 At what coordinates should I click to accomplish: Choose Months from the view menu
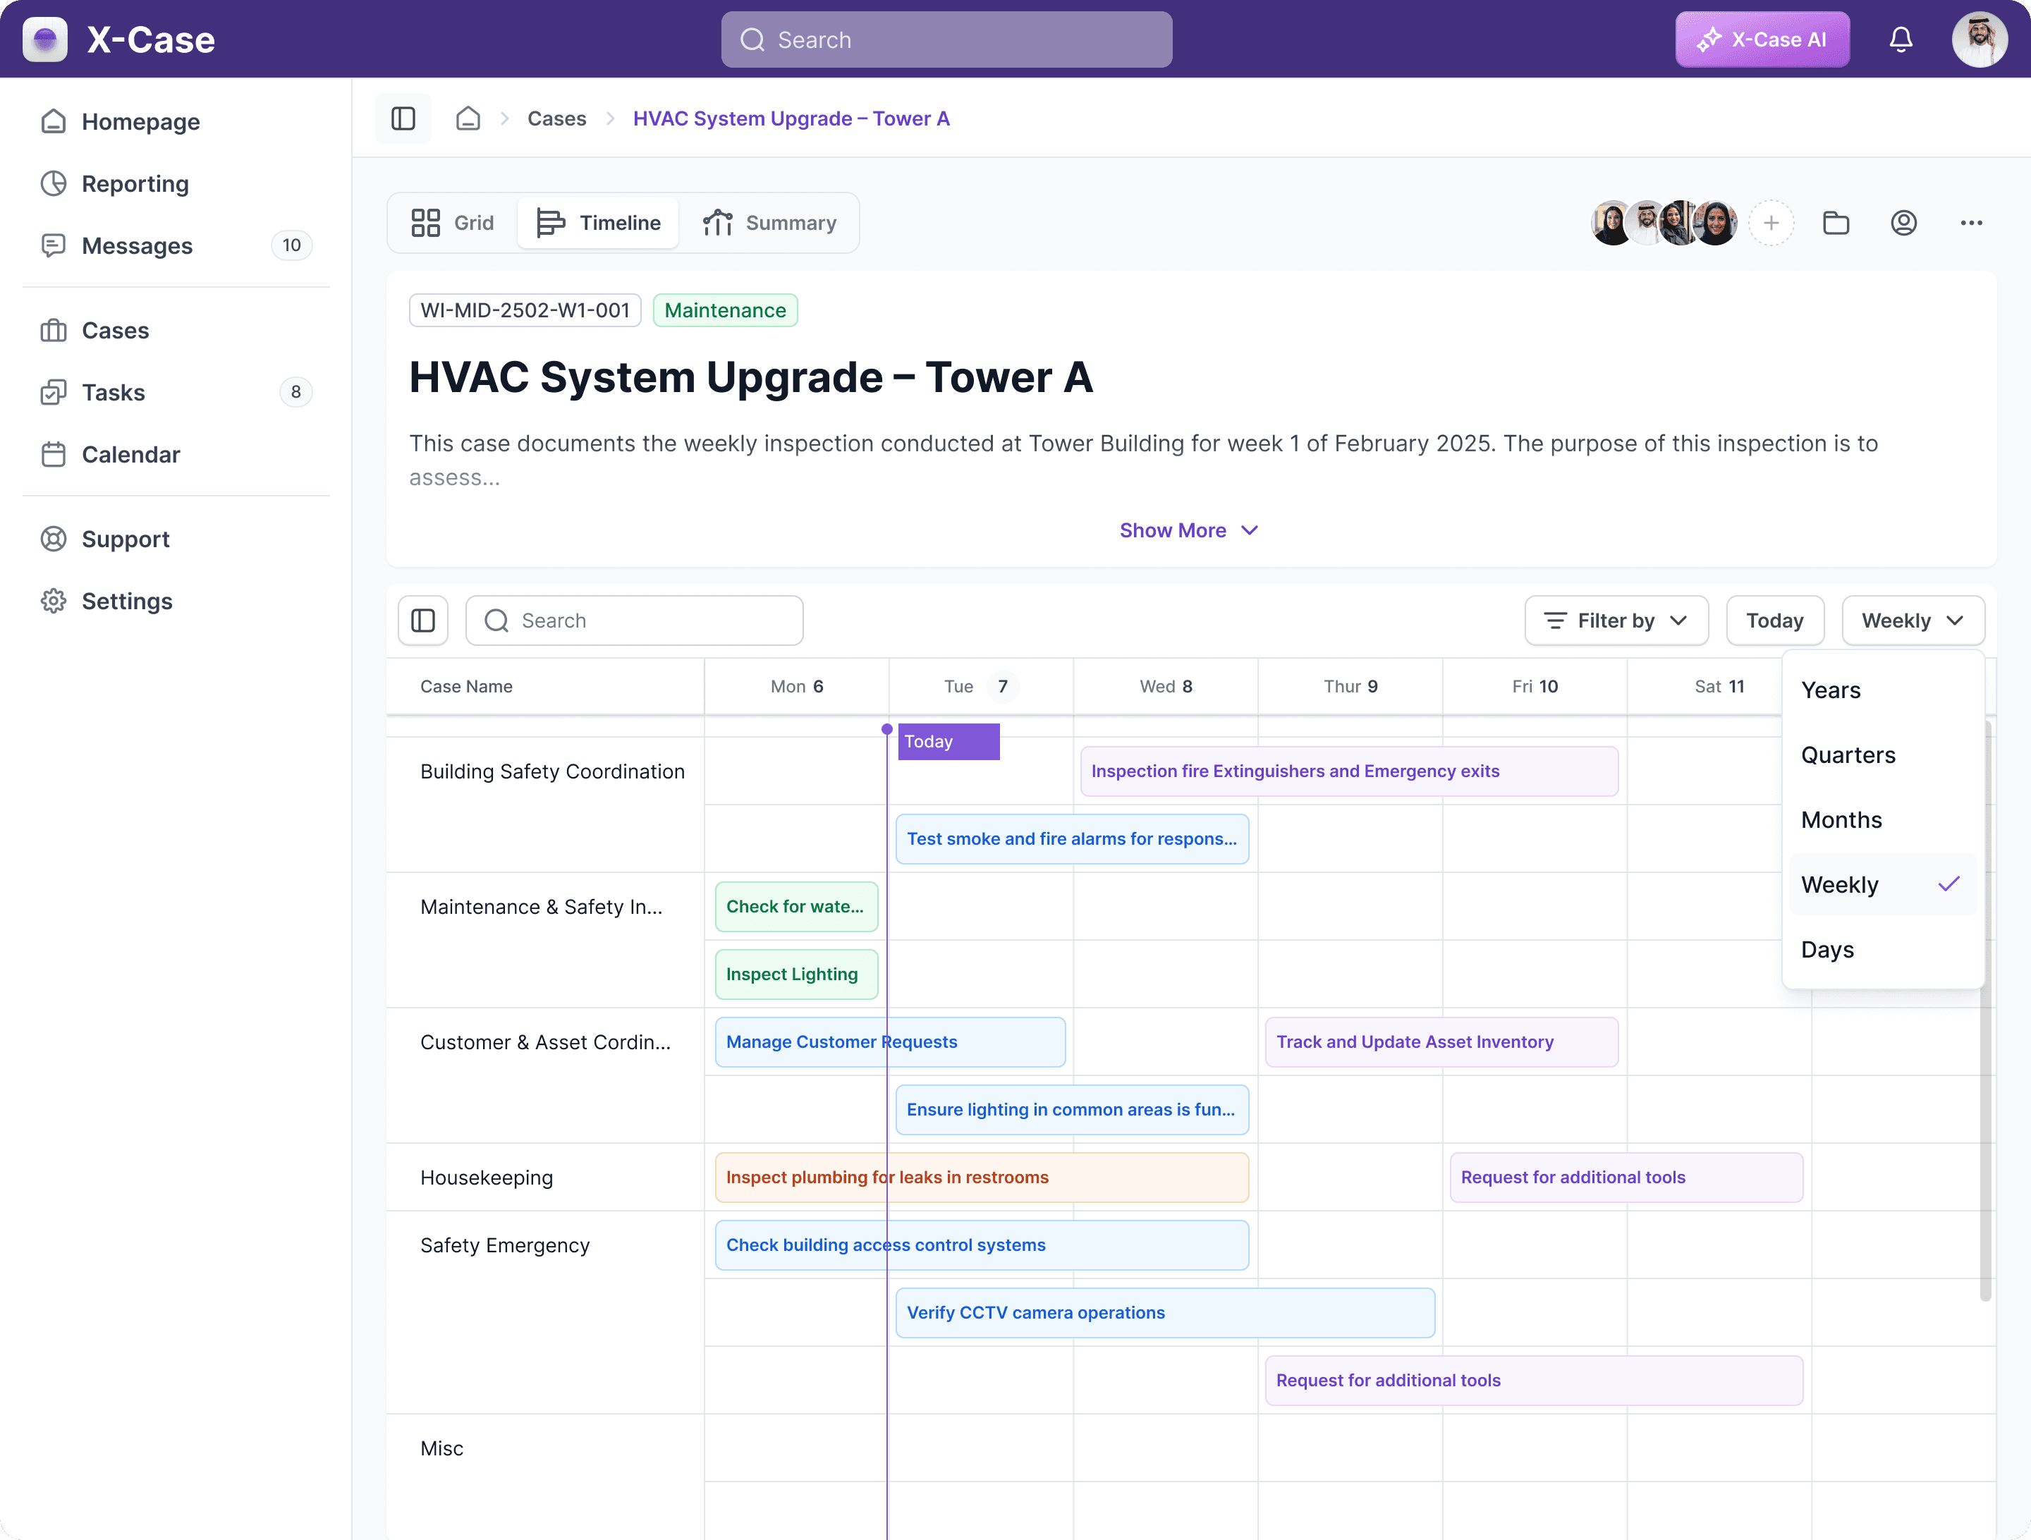[x=1841, y=820]
